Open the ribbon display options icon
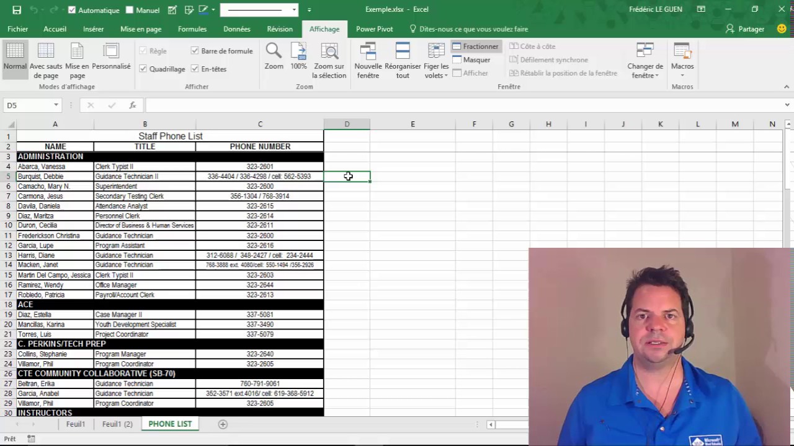Image resolution: width=794 pixels, height=446 pixels. (x=701, y=9)
